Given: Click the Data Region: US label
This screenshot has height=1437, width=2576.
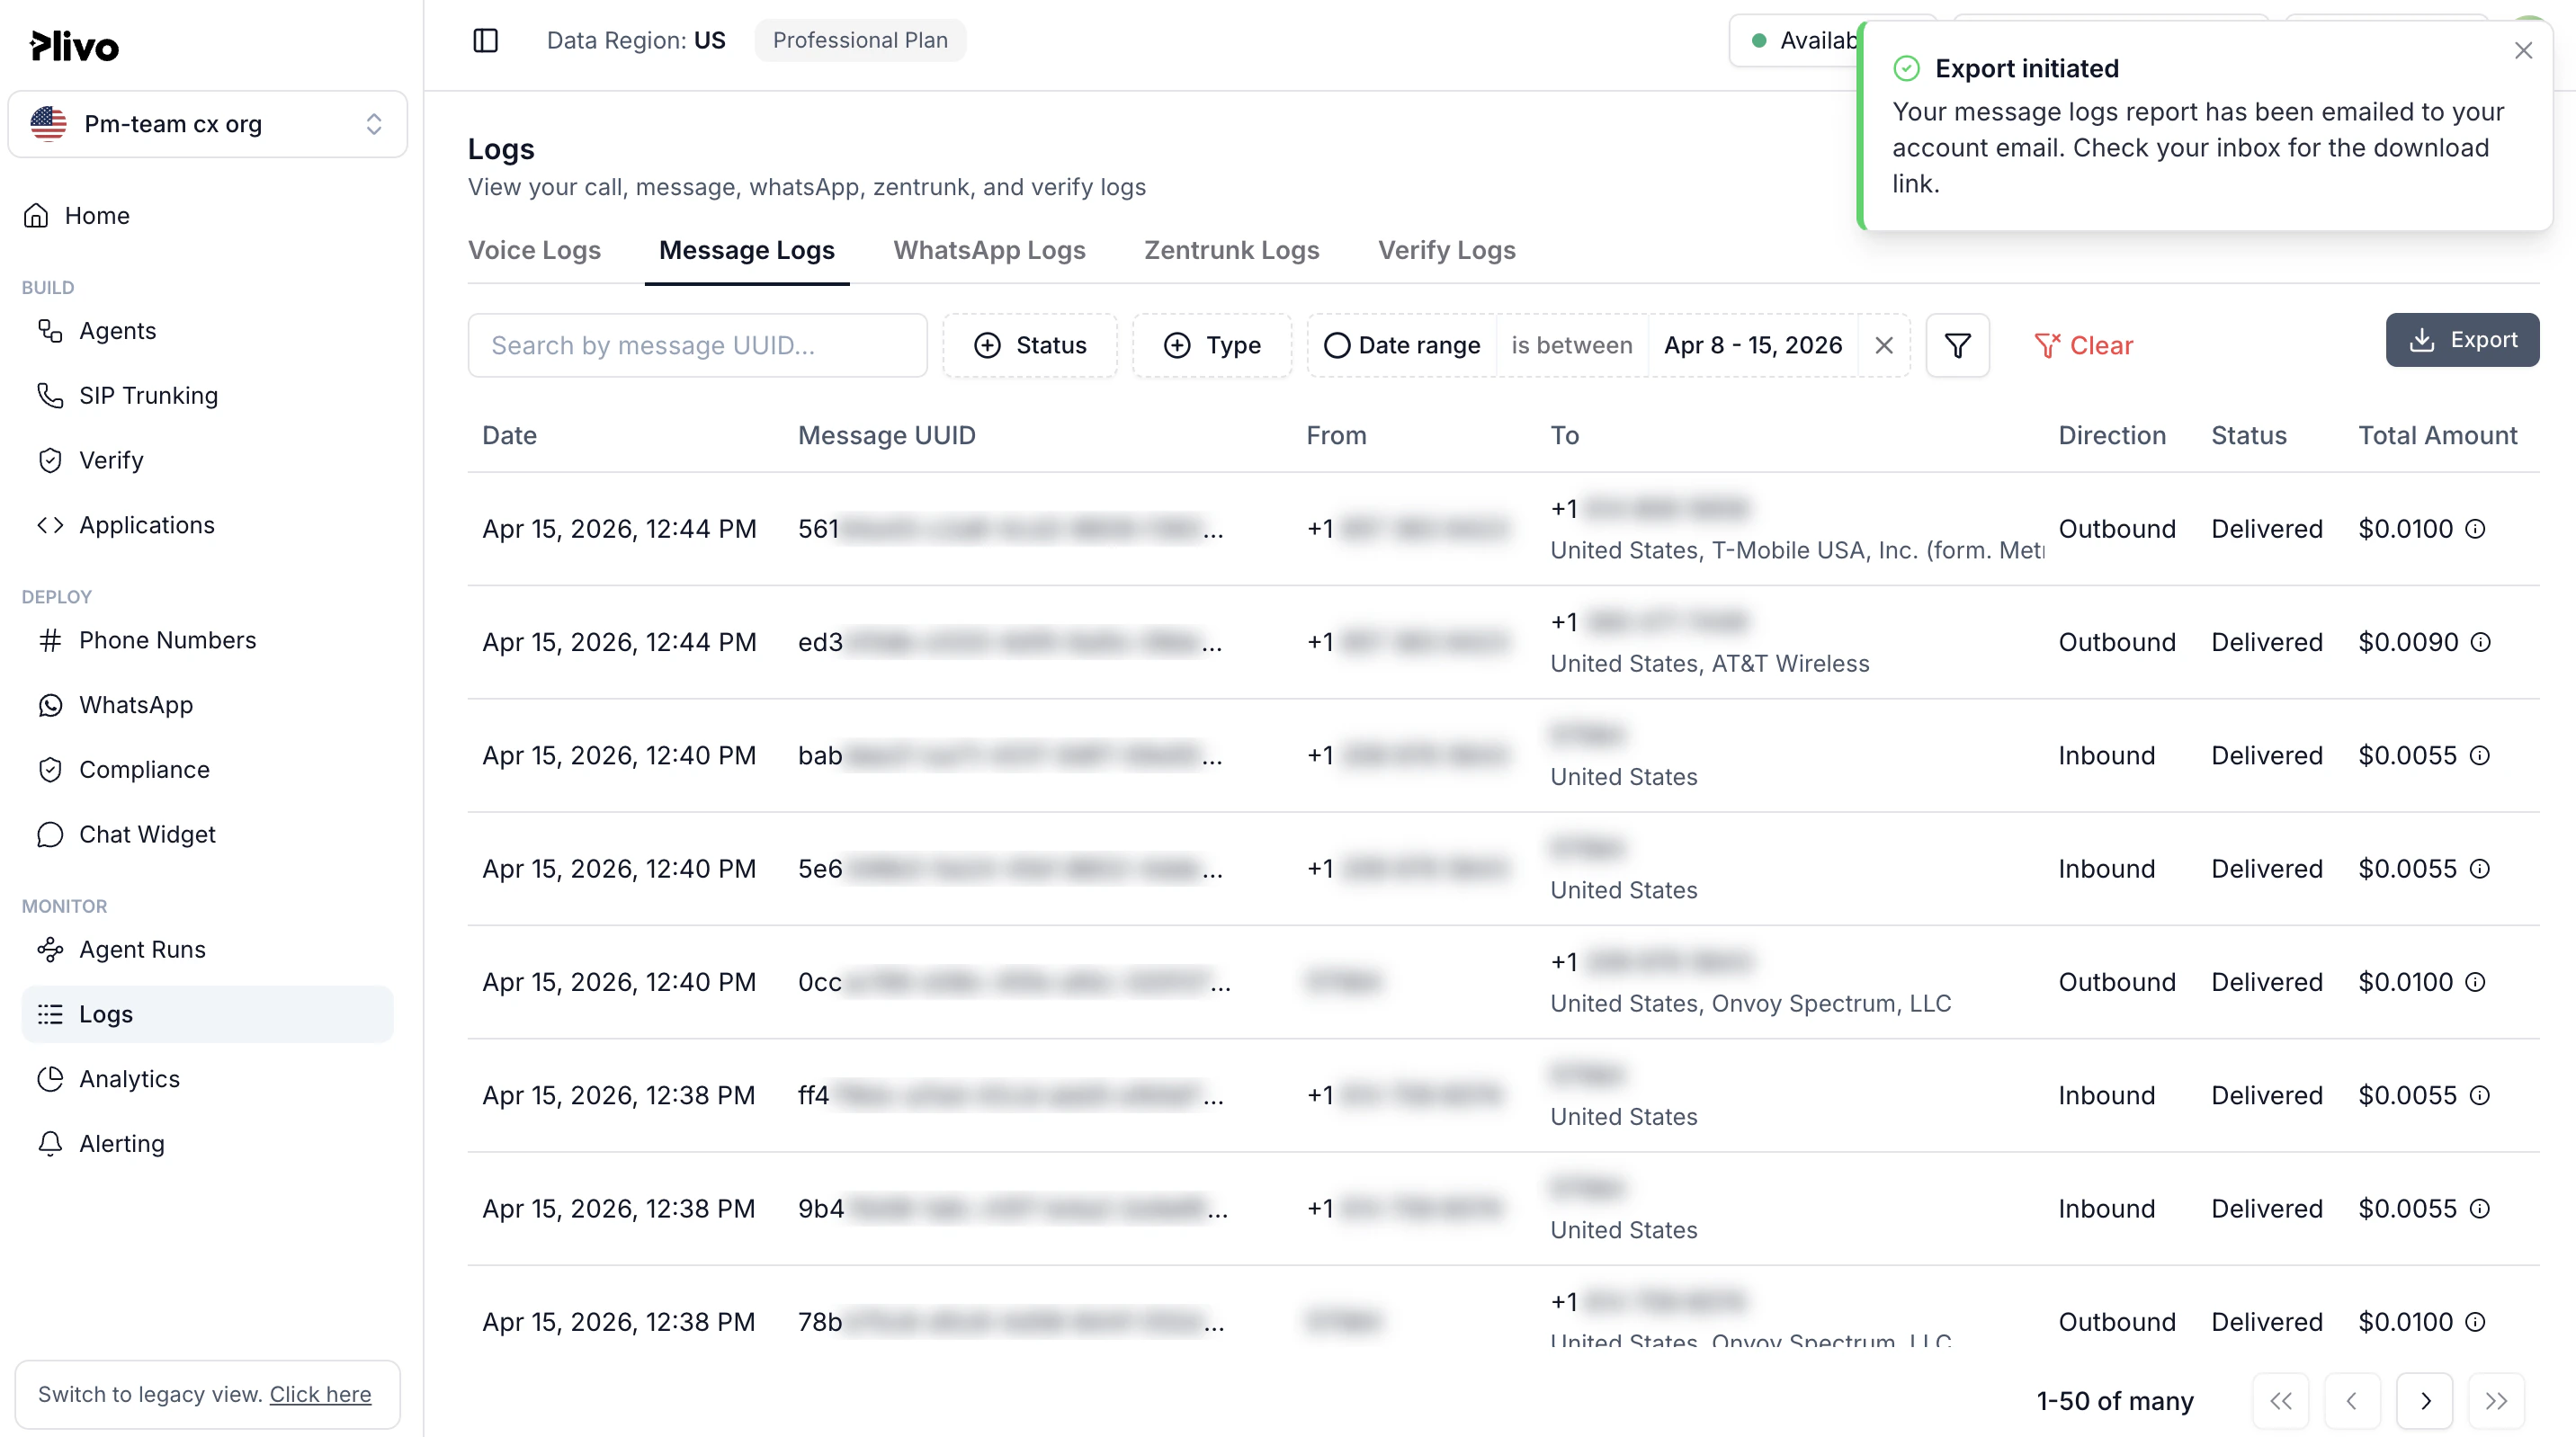Looking at the screenshot, I should [x=636, y=41].
